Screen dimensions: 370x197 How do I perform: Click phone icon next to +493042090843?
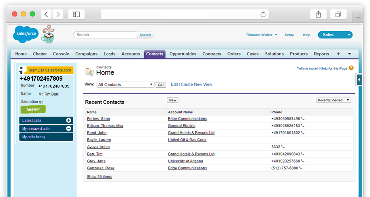(x=303, y=154)
